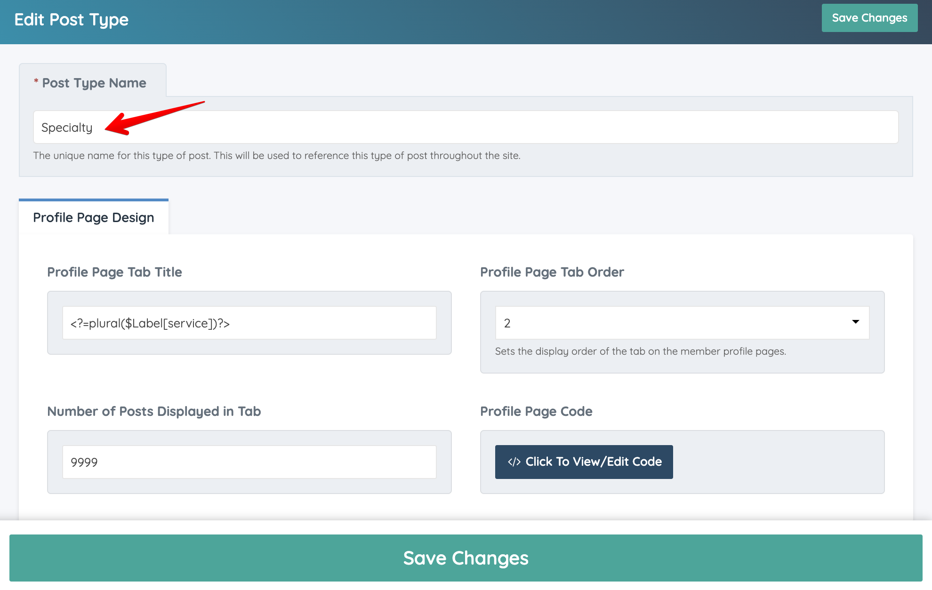Click the code brackets icon on View/Edit button
932x590 pixels.
pos(514,462)
